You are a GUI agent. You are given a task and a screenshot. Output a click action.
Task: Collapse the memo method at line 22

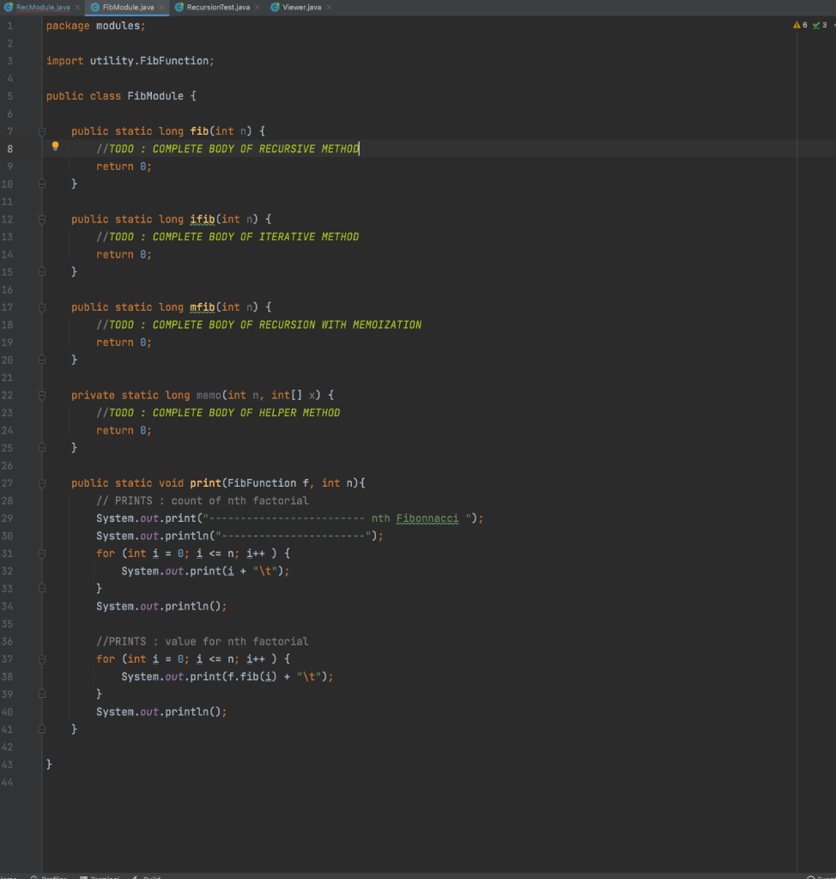tap(42, 395)
